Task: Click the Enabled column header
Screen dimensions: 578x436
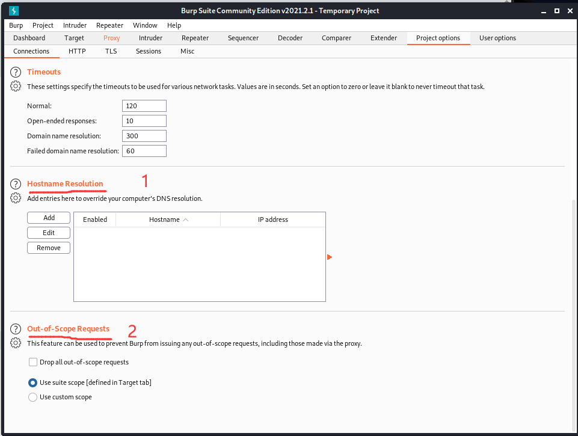Action: coord(95,220)
